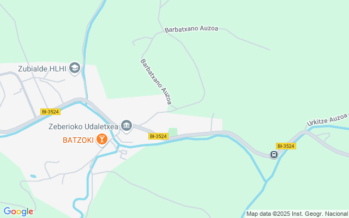Click the river junction where the streams merge

coord(266,182)
